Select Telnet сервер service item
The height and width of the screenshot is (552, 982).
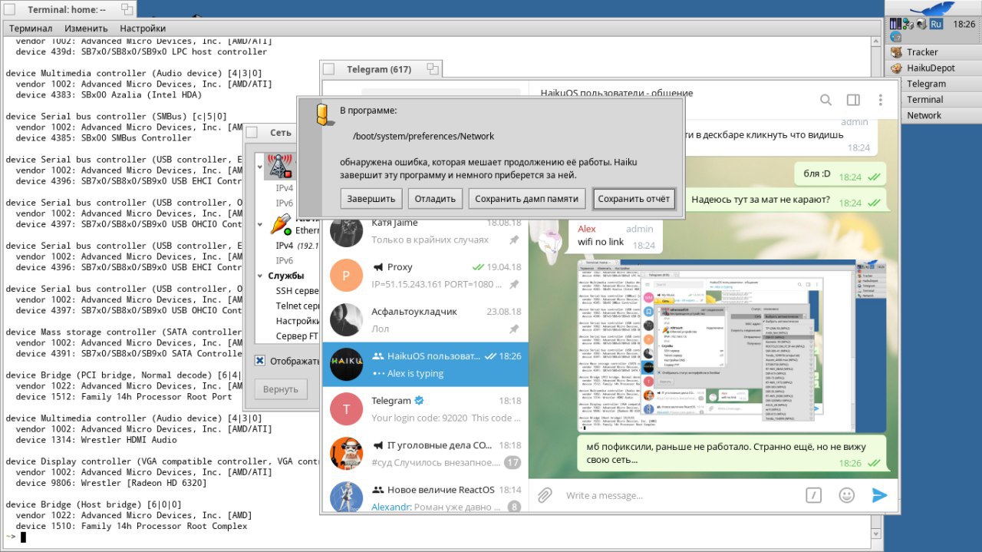click(x=298, y=306)
